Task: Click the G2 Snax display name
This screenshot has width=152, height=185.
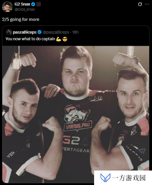Action: point(22,4)
